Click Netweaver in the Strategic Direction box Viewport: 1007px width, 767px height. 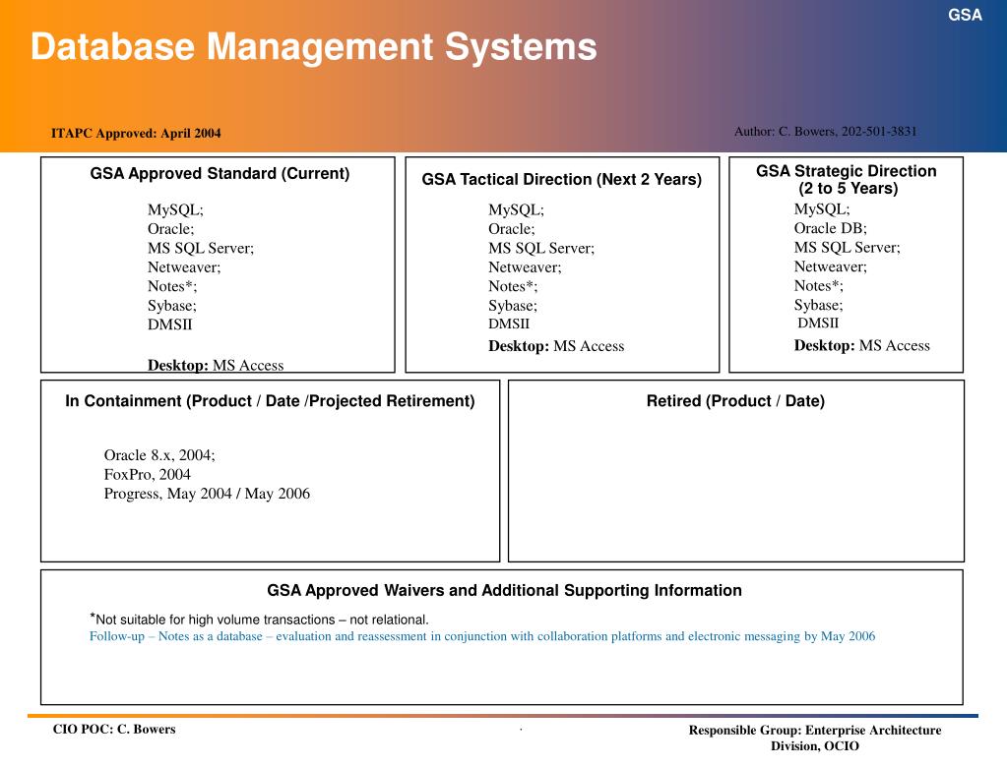click(831, 266)
